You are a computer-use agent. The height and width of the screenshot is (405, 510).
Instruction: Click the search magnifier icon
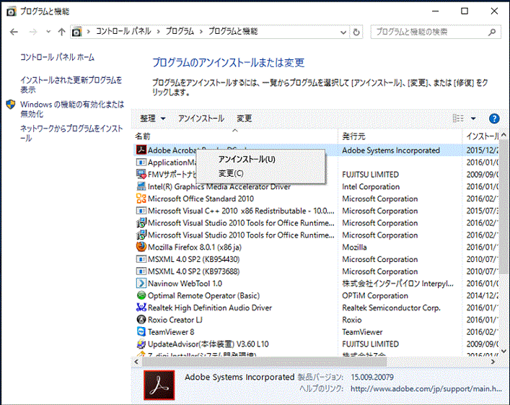click(x=492, y=32)
